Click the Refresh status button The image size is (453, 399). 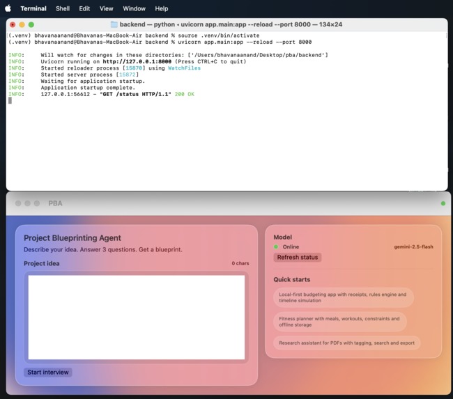click(x=298, y=257)
